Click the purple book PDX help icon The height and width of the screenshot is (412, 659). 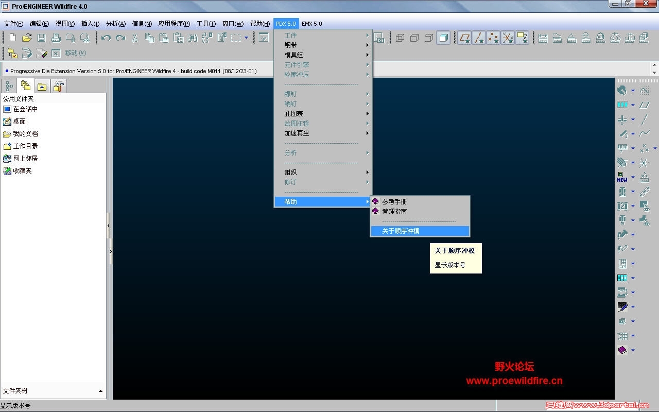click(x=622, y=350)
